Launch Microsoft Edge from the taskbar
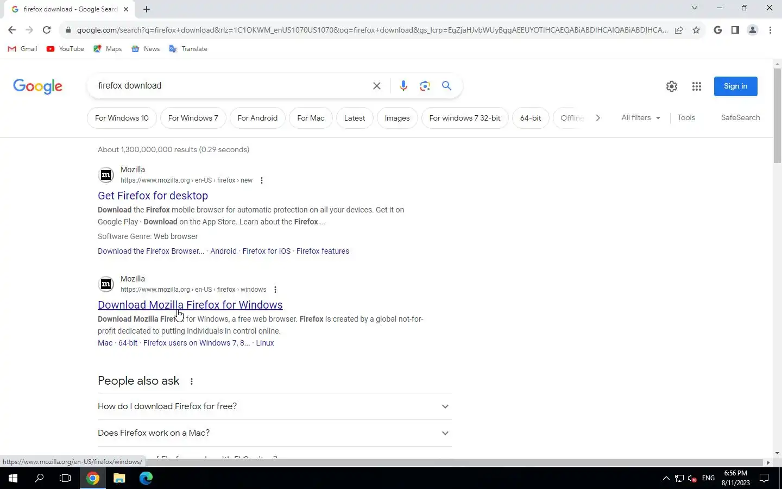This screenshot has width=782, height=489. 146,478
